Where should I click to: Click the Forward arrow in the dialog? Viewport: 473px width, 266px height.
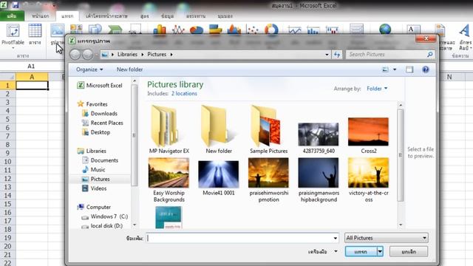click(x=87, y=55)
